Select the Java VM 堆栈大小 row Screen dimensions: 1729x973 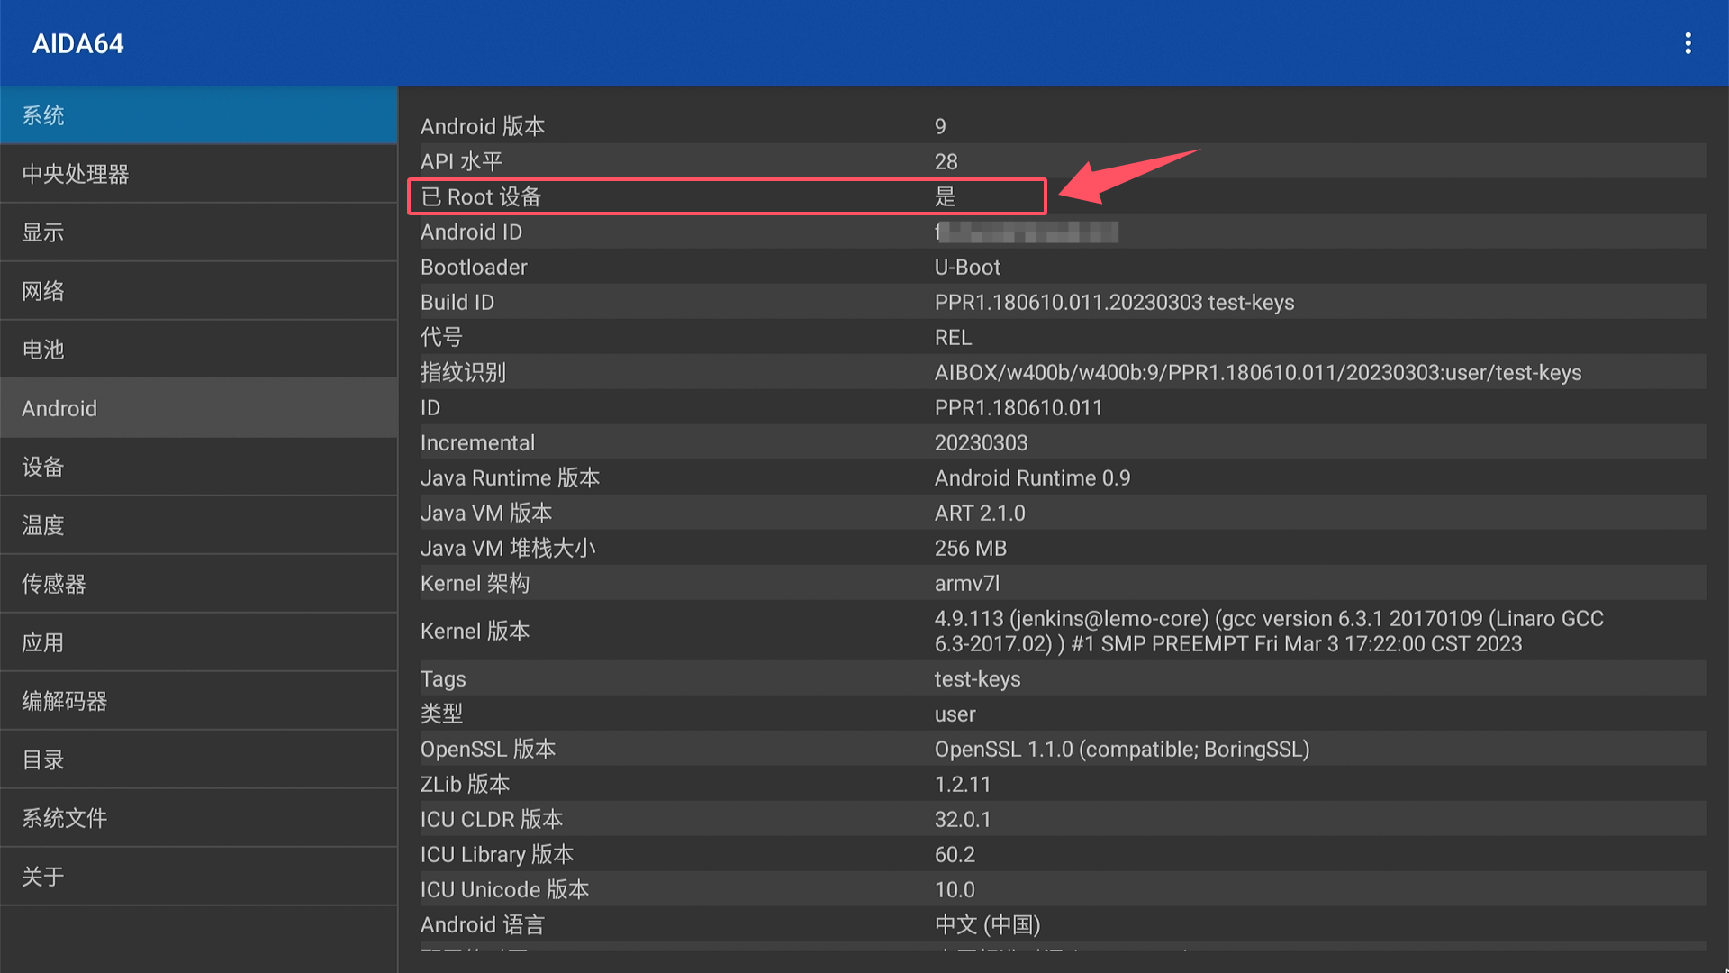click(1063, 548)
